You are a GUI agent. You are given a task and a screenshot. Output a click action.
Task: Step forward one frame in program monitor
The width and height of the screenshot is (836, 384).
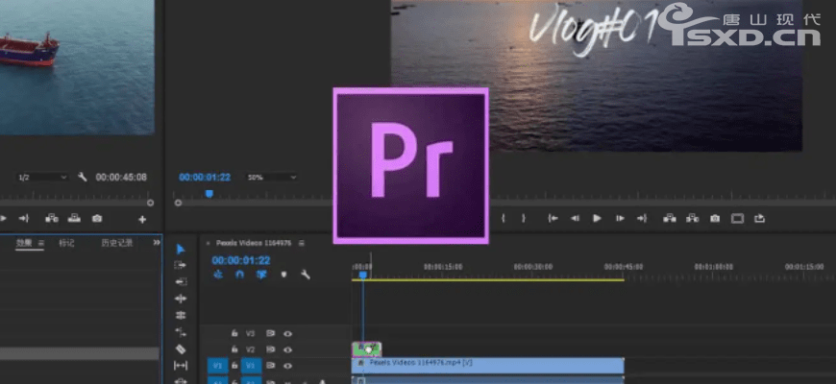620,218
